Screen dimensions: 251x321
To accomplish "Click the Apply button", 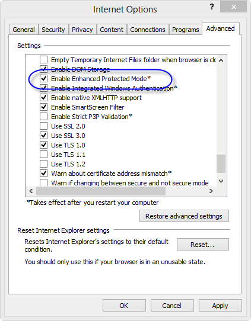I will click(x=220, y=306).
